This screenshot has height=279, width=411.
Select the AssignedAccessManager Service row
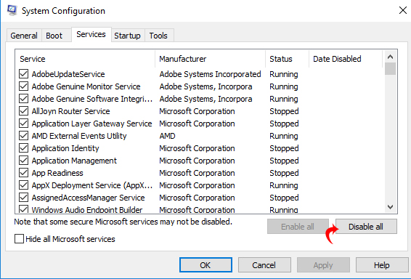[x=200, y=198]
